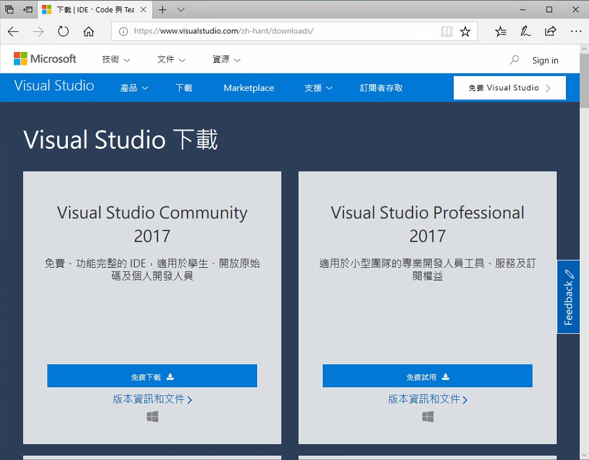Open Marketplace in the navigation bar

pyautogui.click(x=249, y=88)
